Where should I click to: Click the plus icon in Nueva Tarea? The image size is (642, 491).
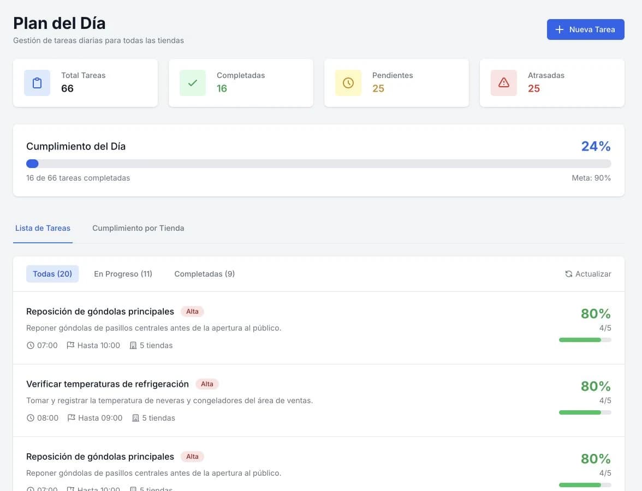(x=559, y=29)
